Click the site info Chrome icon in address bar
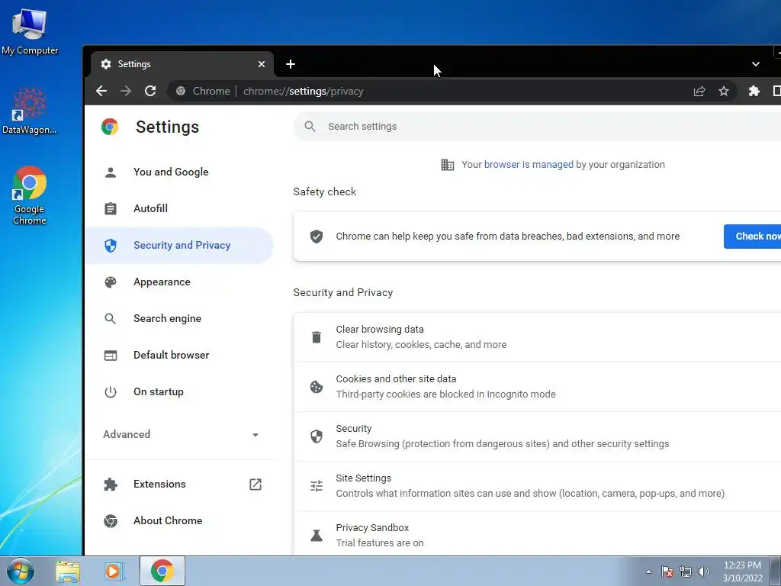 (181, 92)
